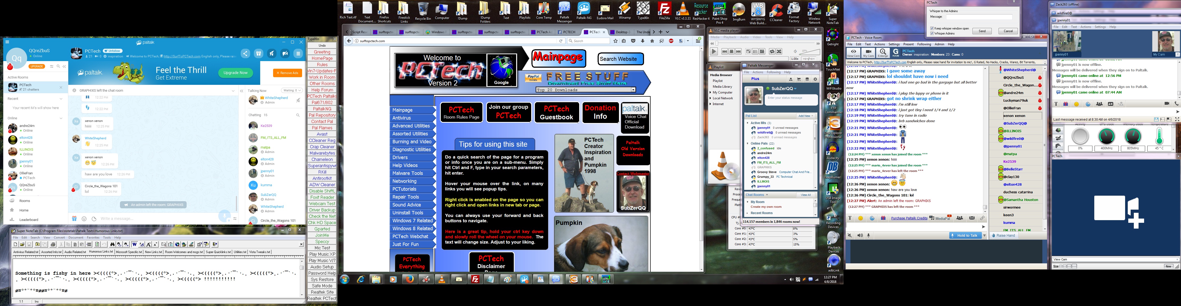1181x306 pixels.
Task: Open the emoji picker in Paltalk message bar
Action: tap(84, 219)
